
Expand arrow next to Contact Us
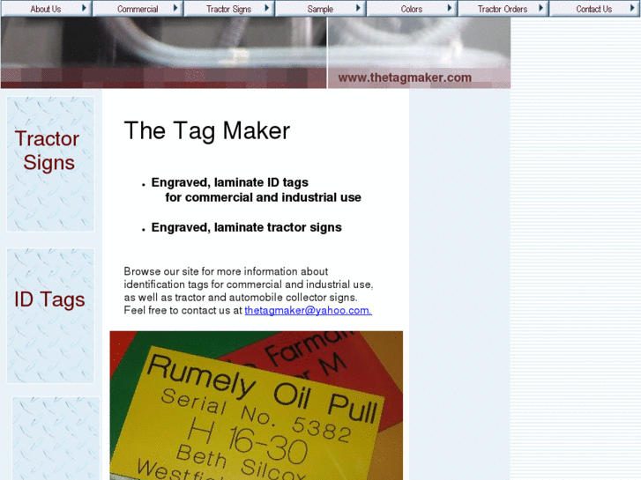[632, 8]
